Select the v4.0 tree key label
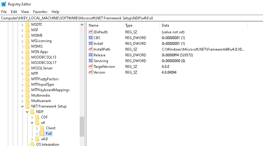This screenshot has width=263, height=146. tap(44, 139)
